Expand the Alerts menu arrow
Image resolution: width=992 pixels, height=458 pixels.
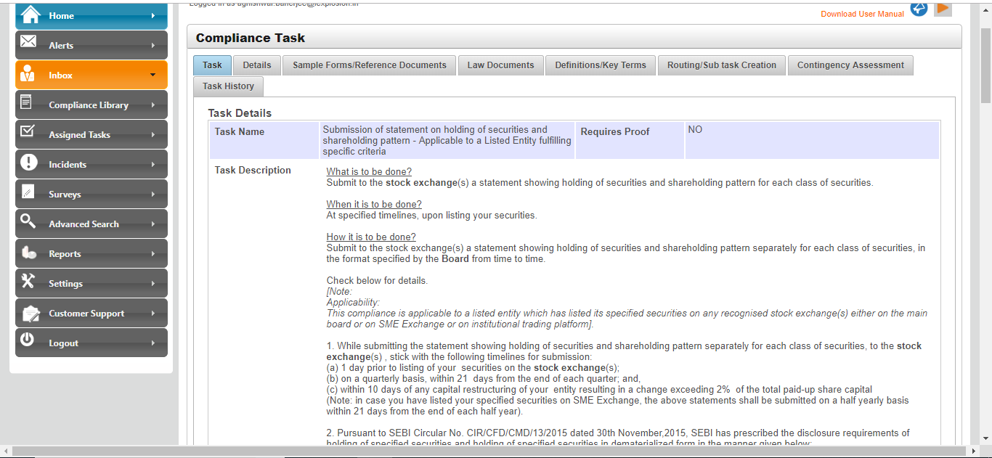pyautogui.click(x=153, y=45)
